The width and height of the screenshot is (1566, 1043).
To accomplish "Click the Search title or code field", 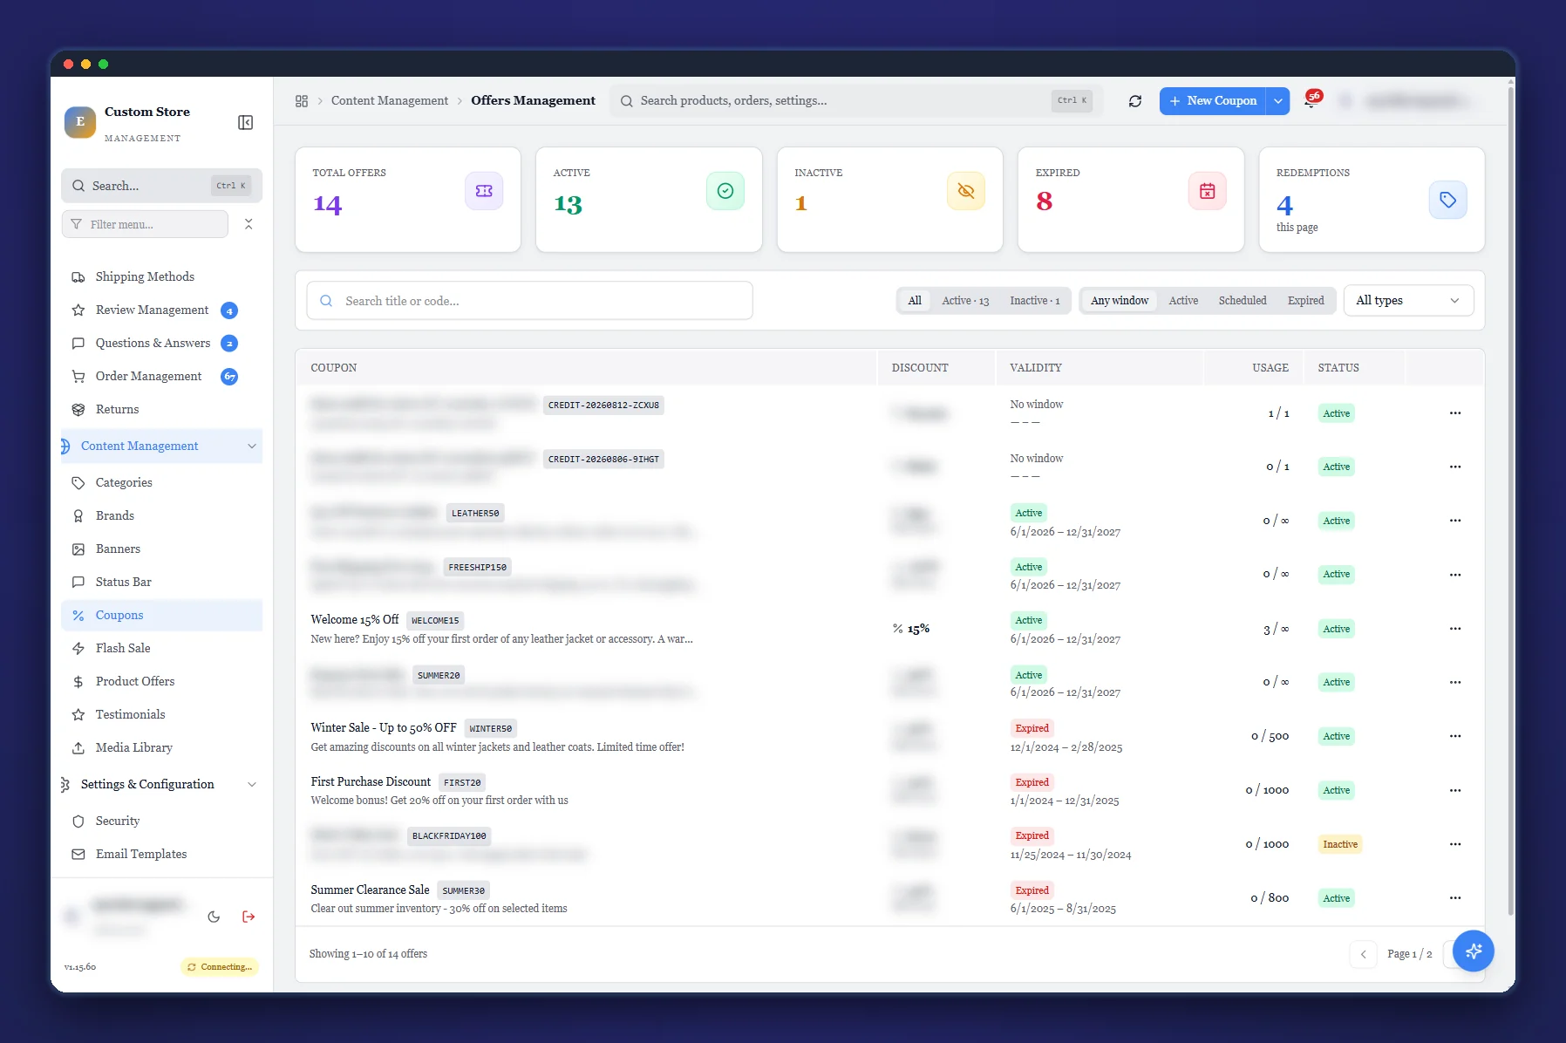I will point(530,301).
